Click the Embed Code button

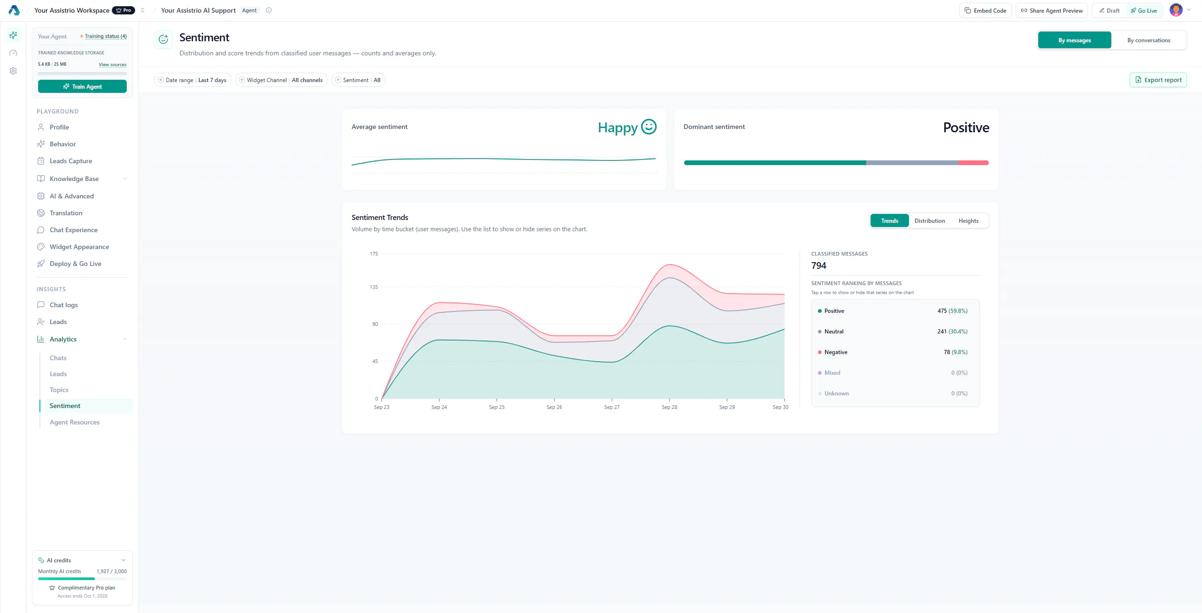[985, 10]
